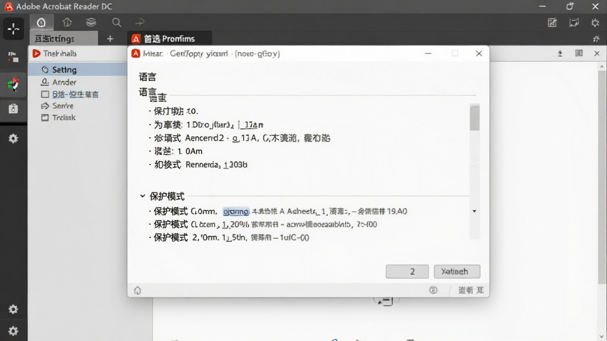
Task: Collapse the 保护模式 section chevron
Action: pos(142,196)
